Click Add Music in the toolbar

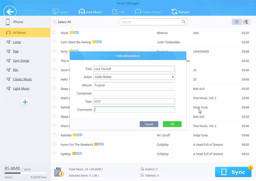click(x=90, y=12)
